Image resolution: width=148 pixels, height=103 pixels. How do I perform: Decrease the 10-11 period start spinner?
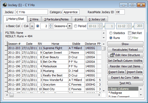(x=100, y=27)
